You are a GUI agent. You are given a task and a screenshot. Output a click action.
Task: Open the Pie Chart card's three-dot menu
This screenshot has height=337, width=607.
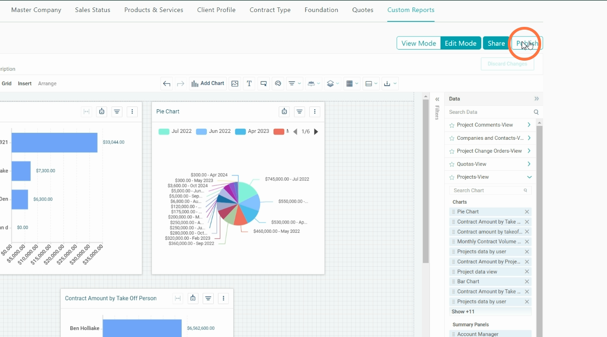pos(315,112)
